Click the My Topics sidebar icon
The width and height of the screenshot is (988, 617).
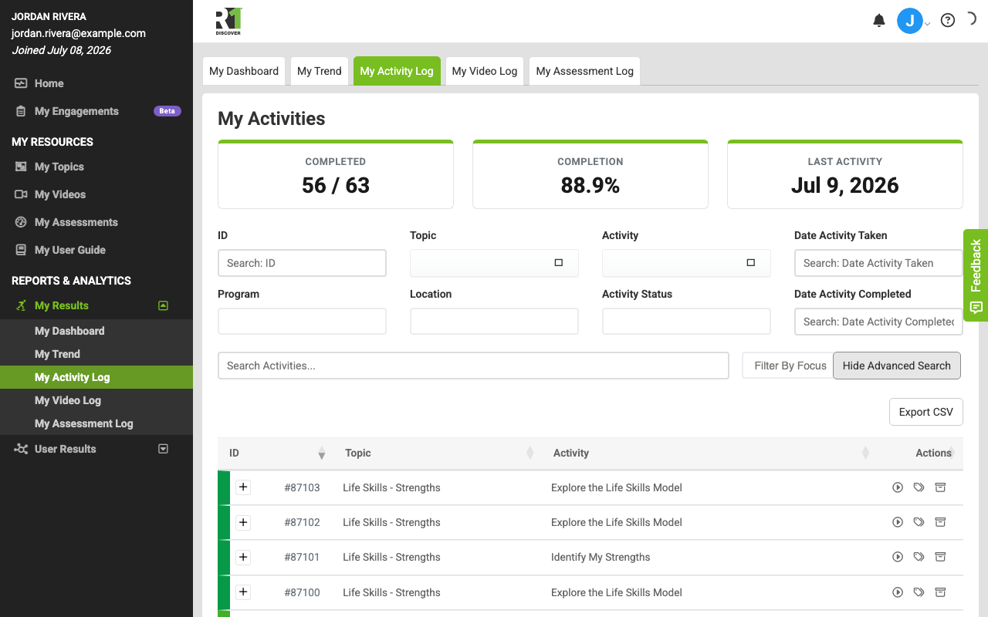pyautogui.click(x=21, y=167)
